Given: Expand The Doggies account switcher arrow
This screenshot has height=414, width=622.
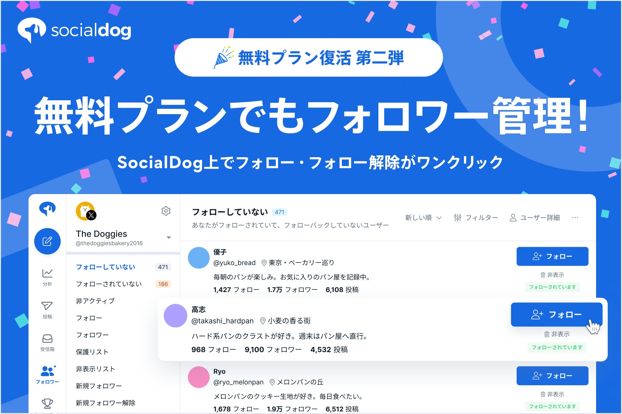Looking at the screenshot, I should coord(168,237).
